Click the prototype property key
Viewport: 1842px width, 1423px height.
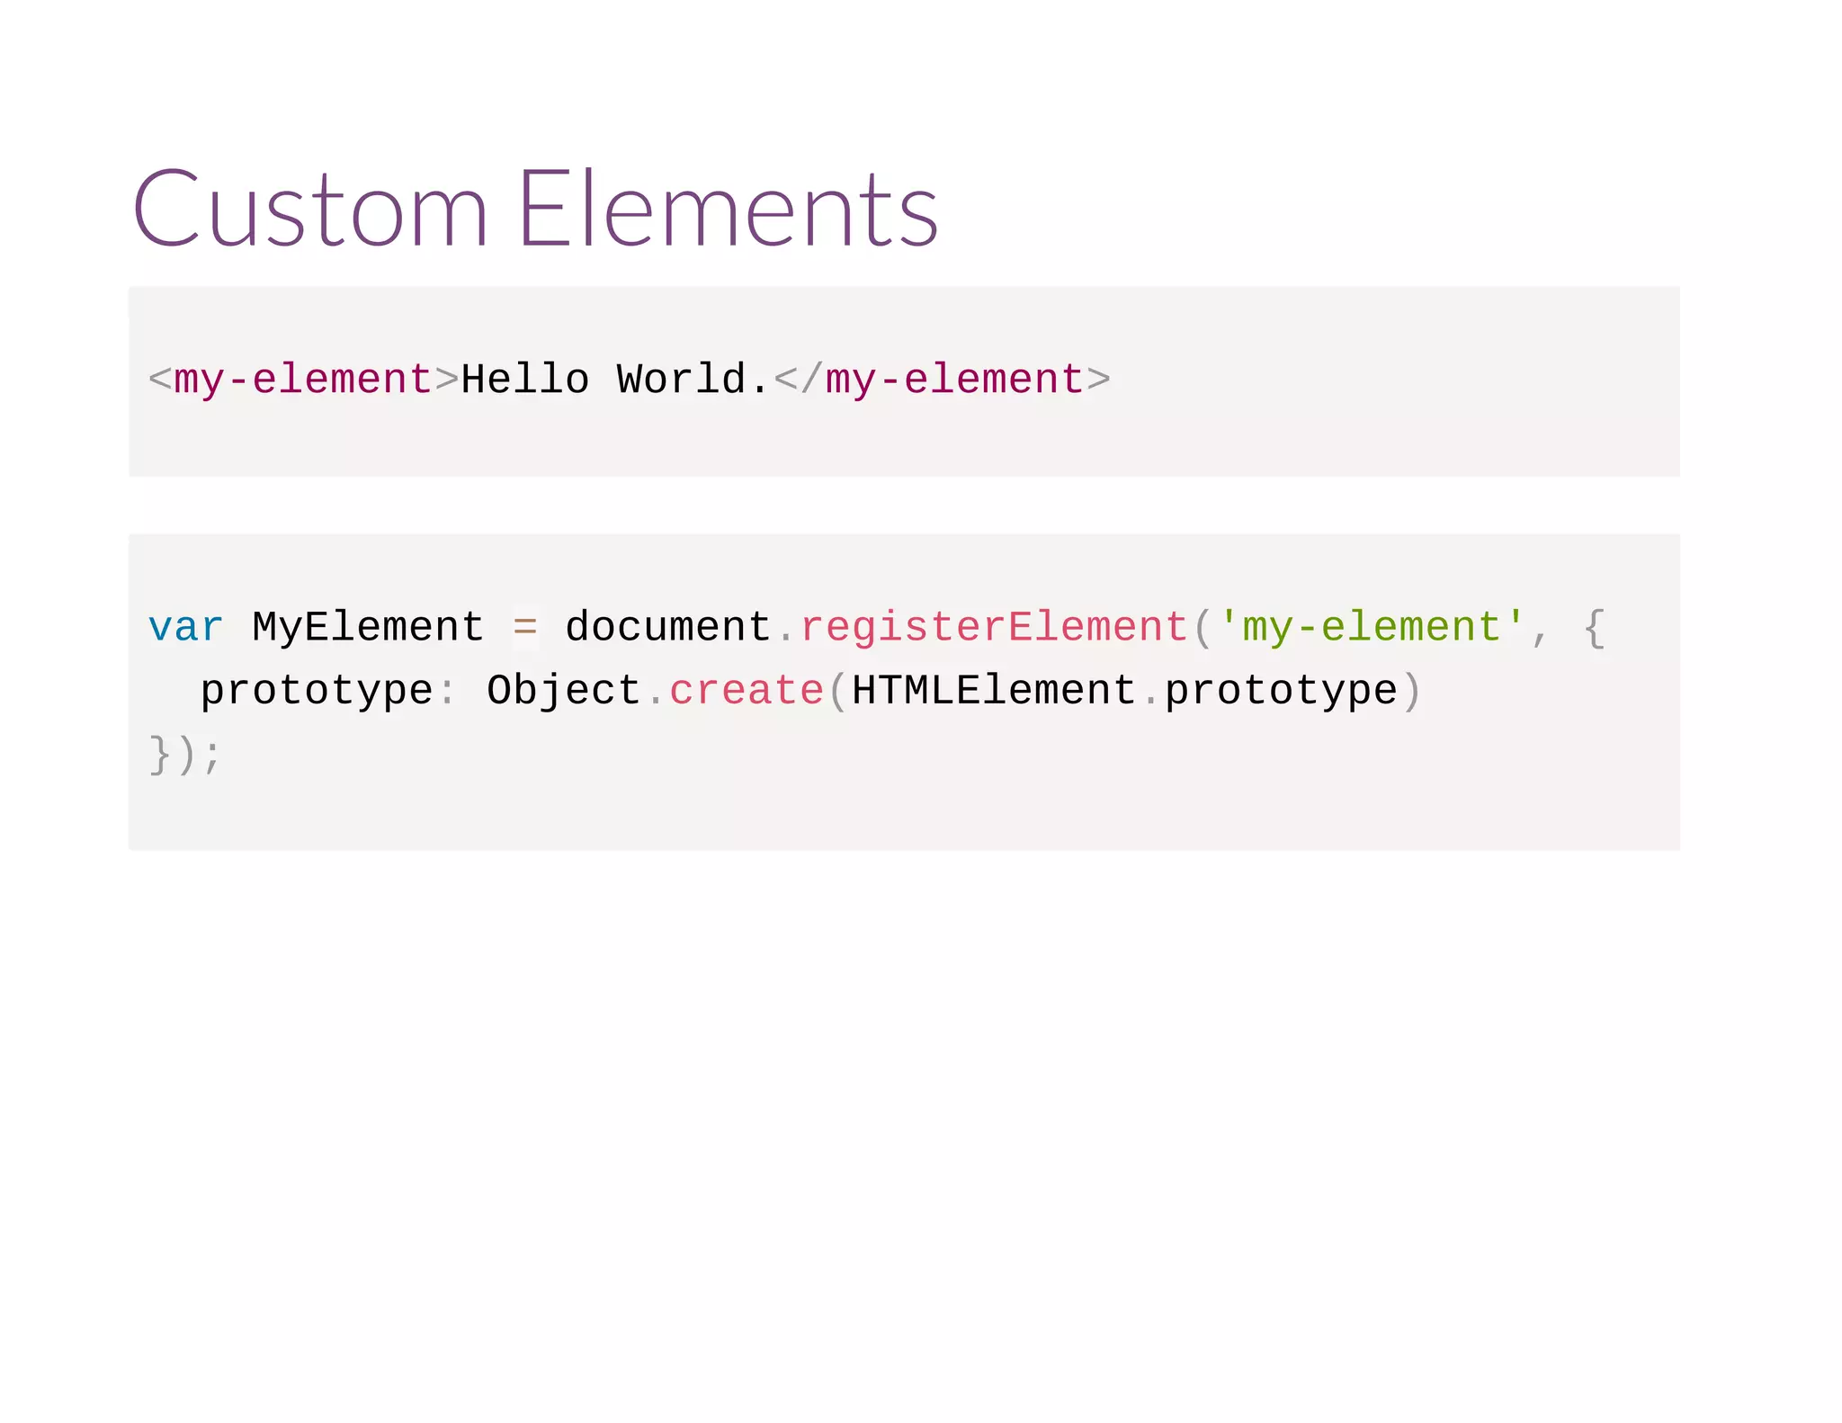coord(317,691)
